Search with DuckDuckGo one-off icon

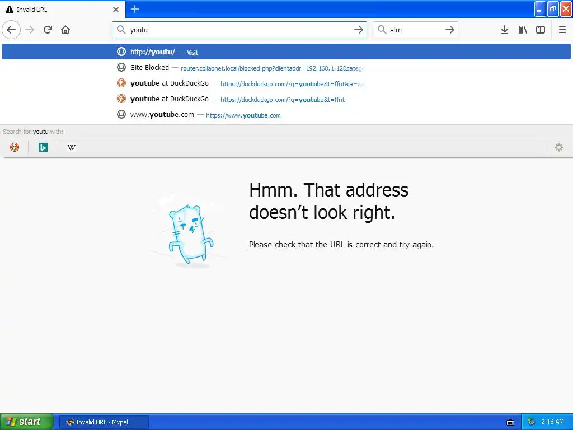click(x=15, y=147)
